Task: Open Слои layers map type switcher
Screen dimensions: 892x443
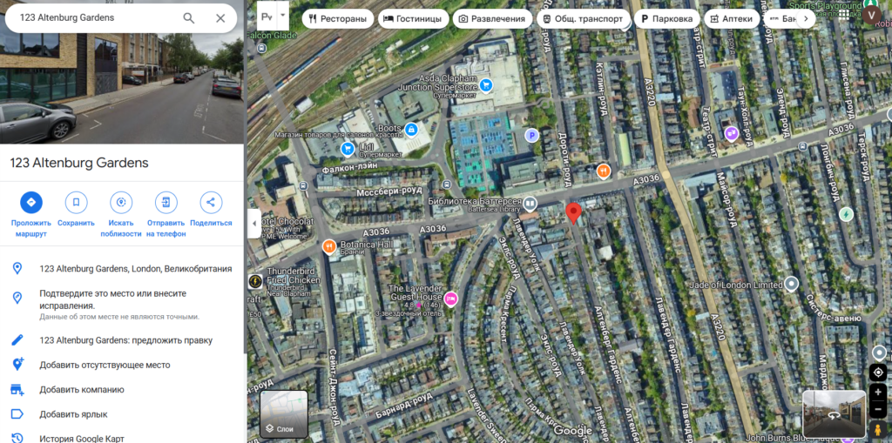Action: click(284, 414)
